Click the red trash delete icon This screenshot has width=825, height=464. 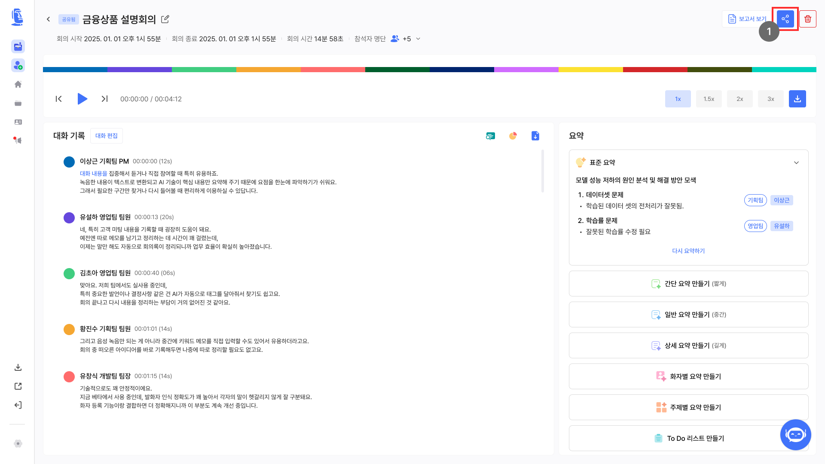pos(808,19)
